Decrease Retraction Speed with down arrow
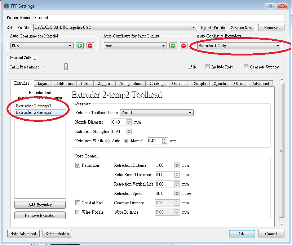The image size is (292, 245). (x=177, y=195)
